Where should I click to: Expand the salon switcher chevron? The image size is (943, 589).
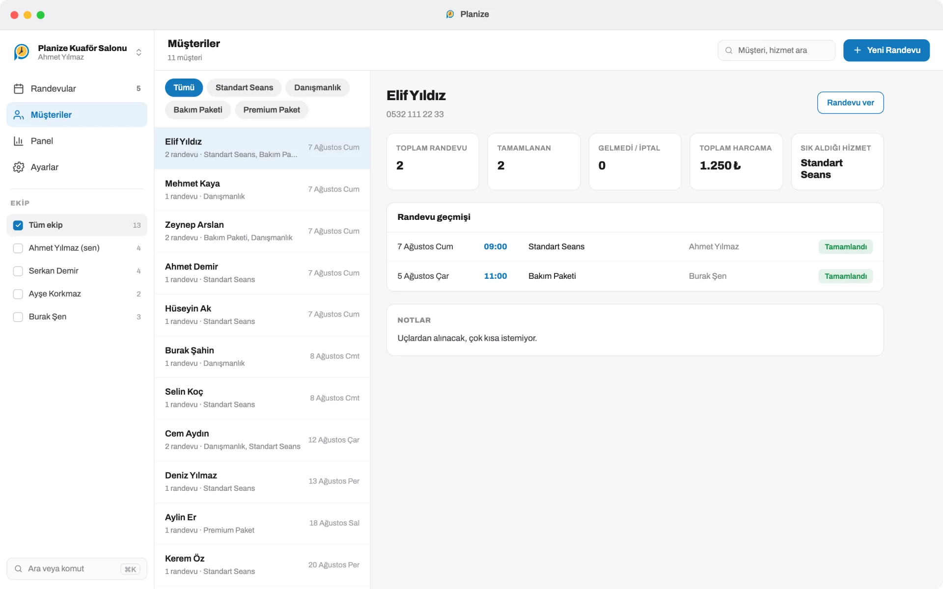click(139, 53)
